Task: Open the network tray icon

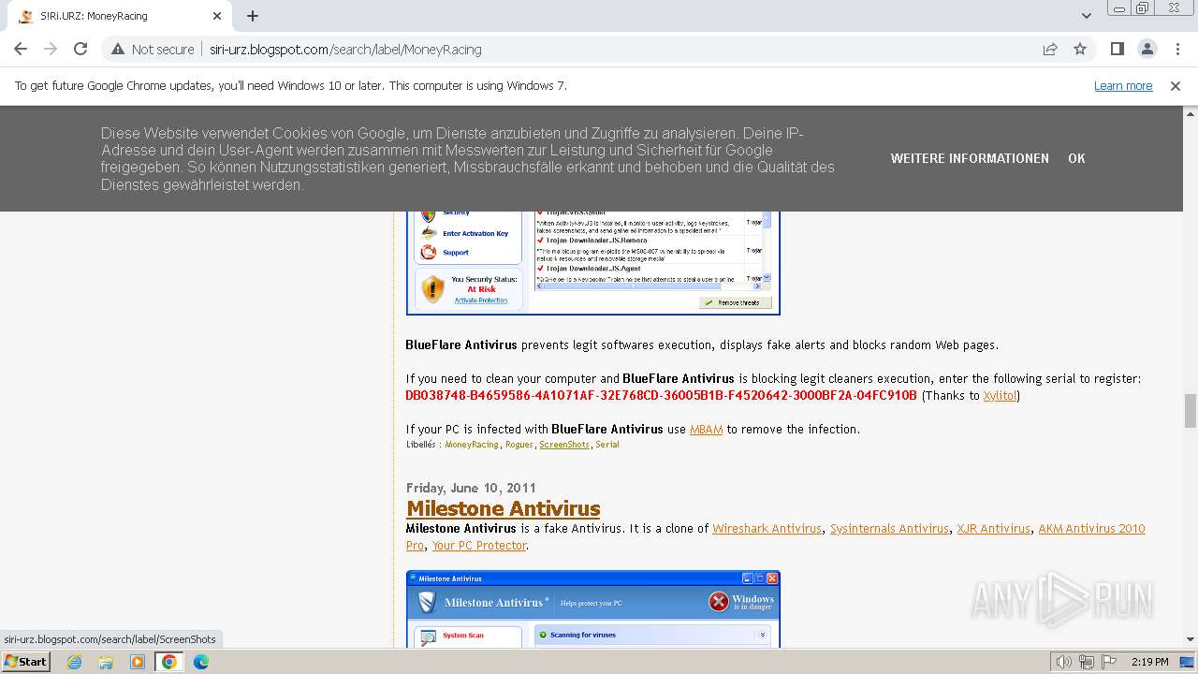Action: click(x=1086, y=662)
